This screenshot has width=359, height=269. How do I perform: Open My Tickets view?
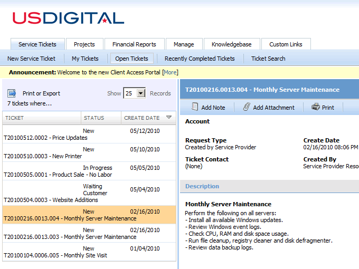pyautogui.click(x=85, y=59)
